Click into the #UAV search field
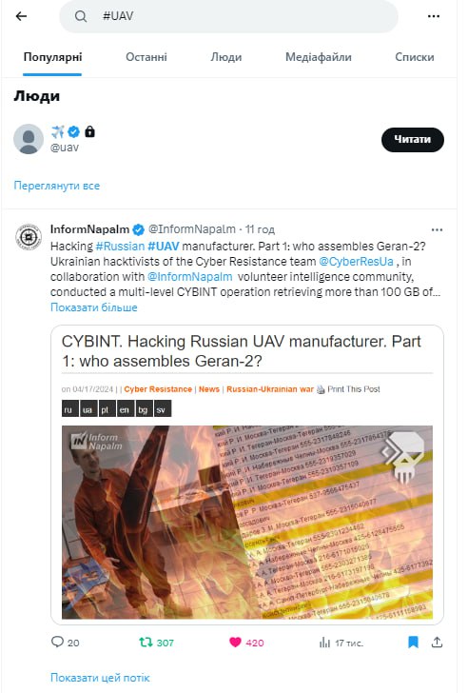 point(228,16)
